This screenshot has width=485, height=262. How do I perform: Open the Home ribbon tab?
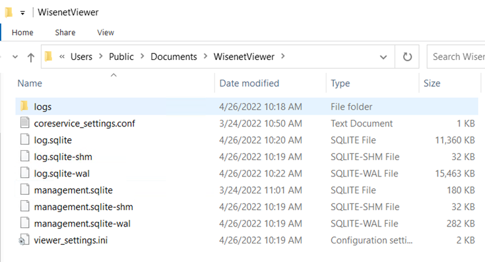click(22, 32)
